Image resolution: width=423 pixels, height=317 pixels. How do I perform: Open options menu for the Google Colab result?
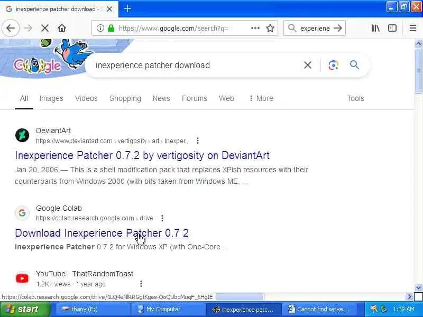tap(162, 218)
